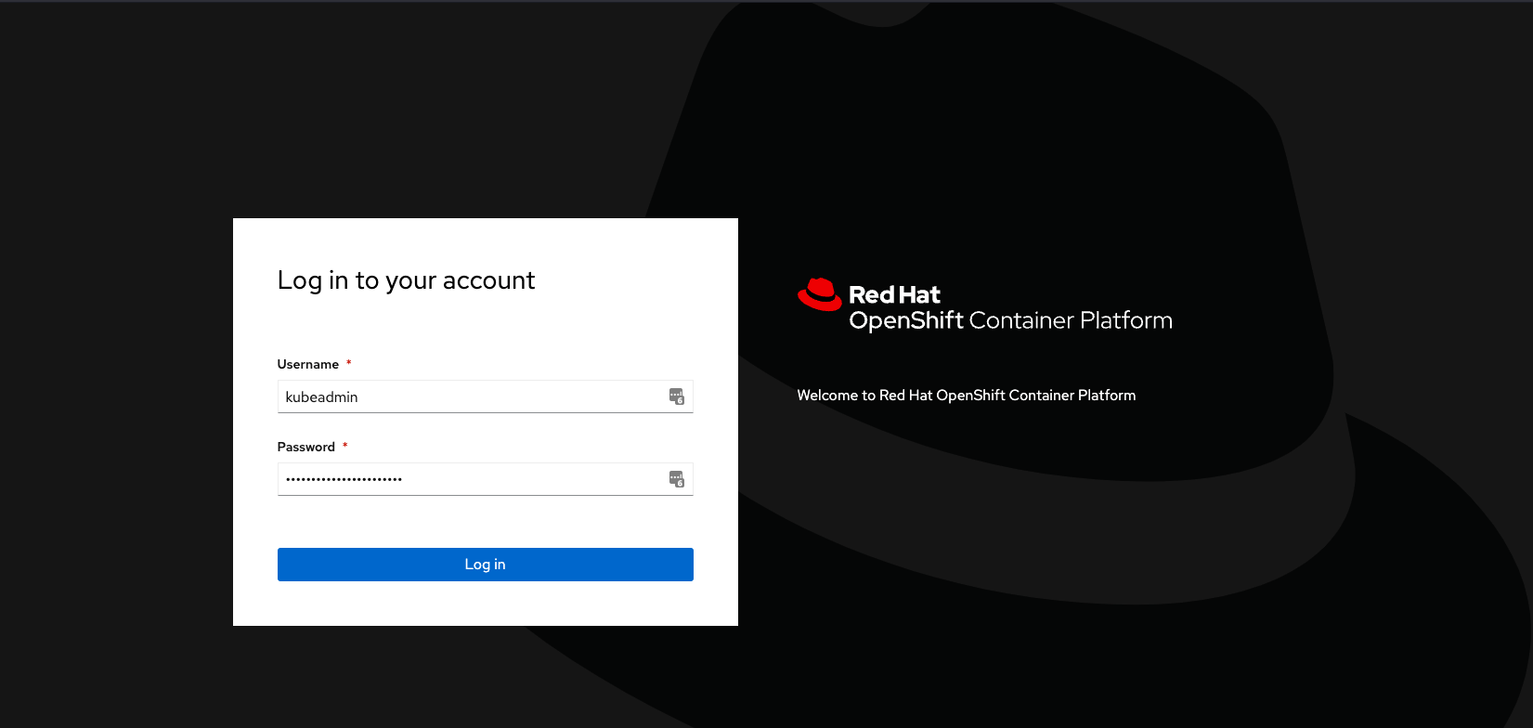Screen dimensions: 1533x728
Task: Open the password manager icon in the Password field
Action: click(x=677, y=479)
